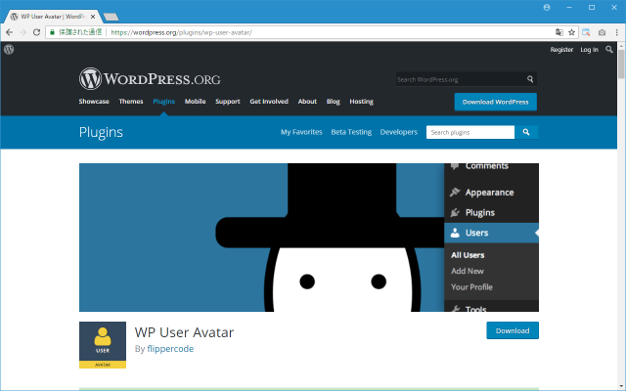Click WordPress logo in admin bar
This screenshot has width=626, height=391.
(9, 50)
